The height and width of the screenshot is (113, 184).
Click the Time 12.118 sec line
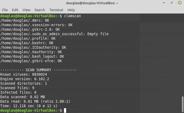(x=29, y=106)
